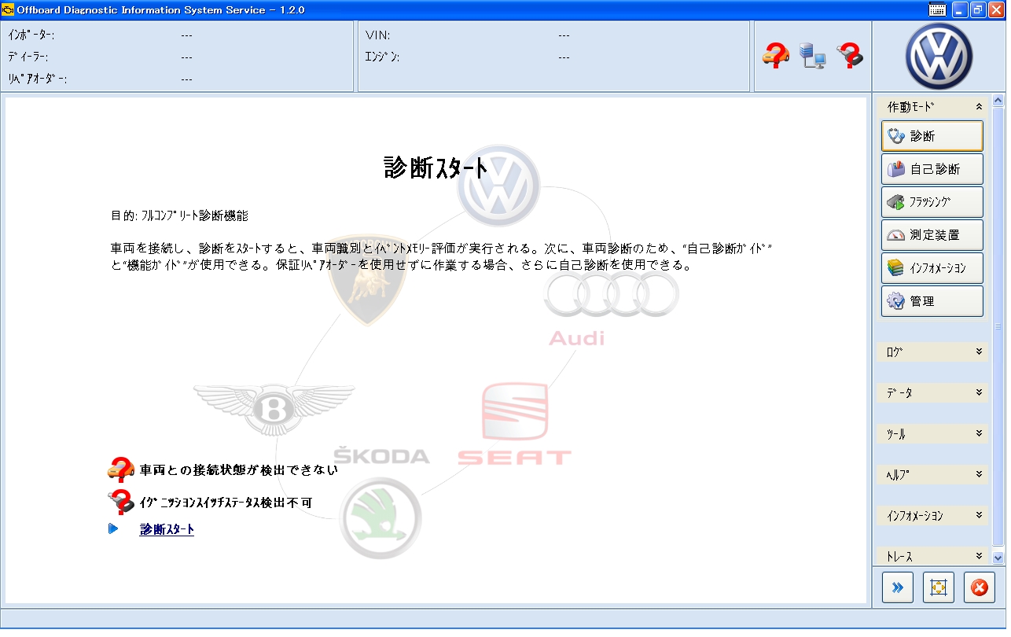
Task: Select the 測定装置 mode button
Action: (x=932, y=235)
